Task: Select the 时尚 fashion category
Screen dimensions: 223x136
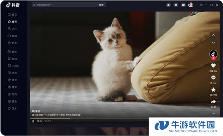Action: pyautogui.click(x=12, y=94)
